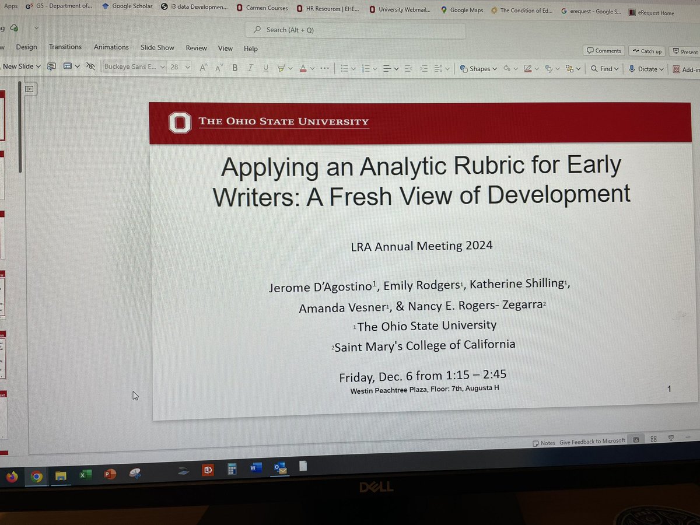This screenshot has height=525, width=700.
Task: Click the shape fill bucket icon
Action: [507, 68]
